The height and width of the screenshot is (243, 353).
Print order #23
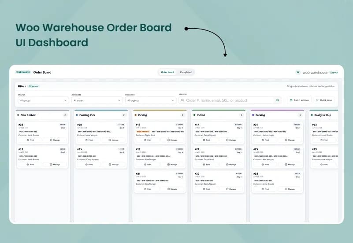pos(324,140)
